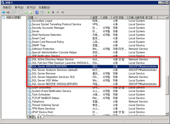Click 사용 안 함 start type of SQL Active Directory Helper
Image resolution: width=170 pixels, height=124 pixels.
click(x=118, y=59)
